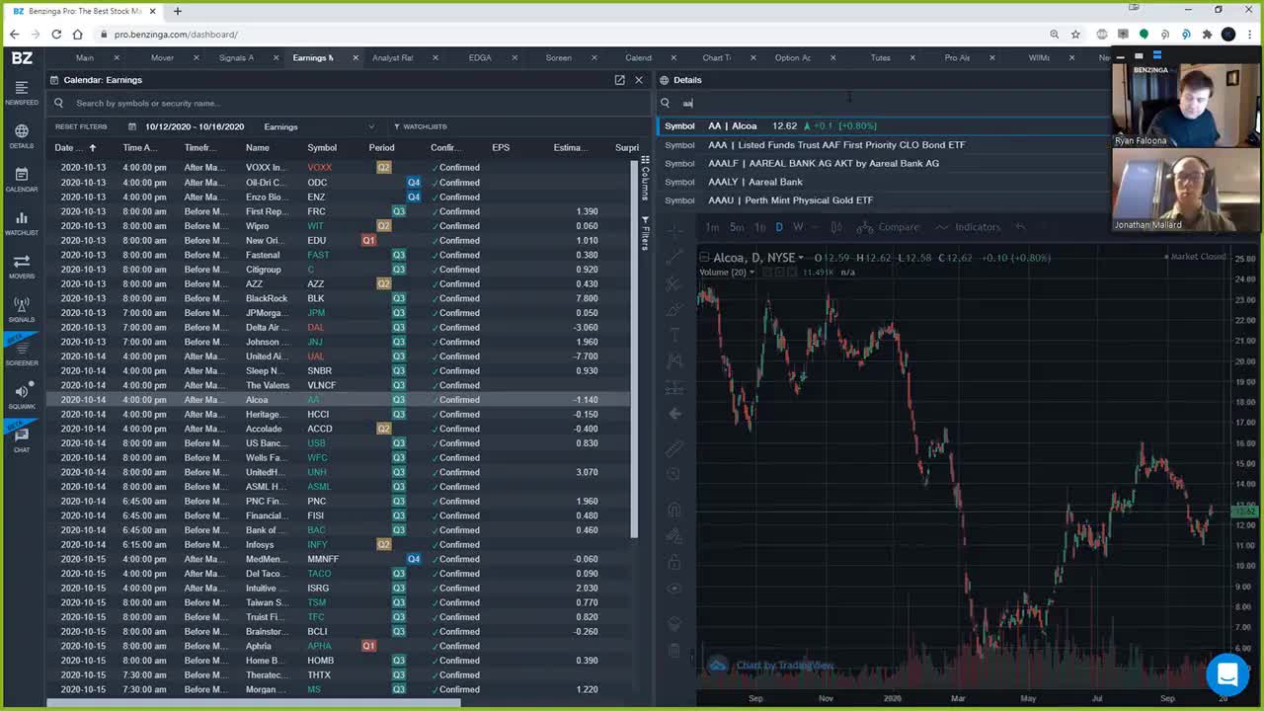This screenshot has width=1264, height=711.
Task: Click the browser address bar
Action: (573, 35)
